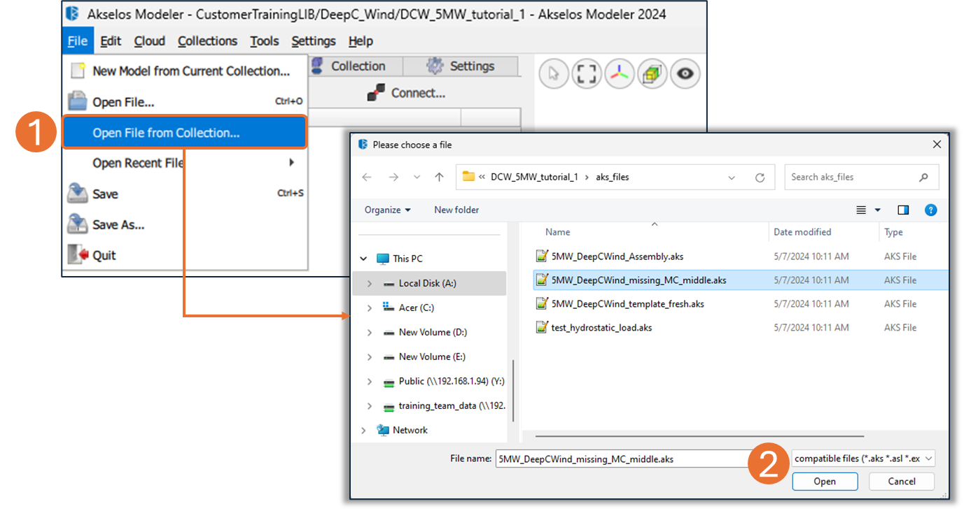Open the Help menu
This screenshot has height=513, width=964.
[361, 41]
